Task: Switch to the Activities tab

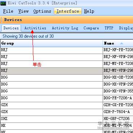Action: click(x=35, y=28)
